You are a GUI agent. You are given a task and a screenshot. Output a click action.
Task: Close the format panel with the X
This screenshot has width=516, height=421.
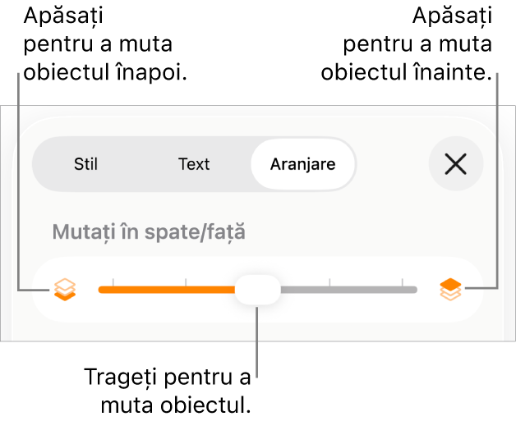(x=456, y=163)
